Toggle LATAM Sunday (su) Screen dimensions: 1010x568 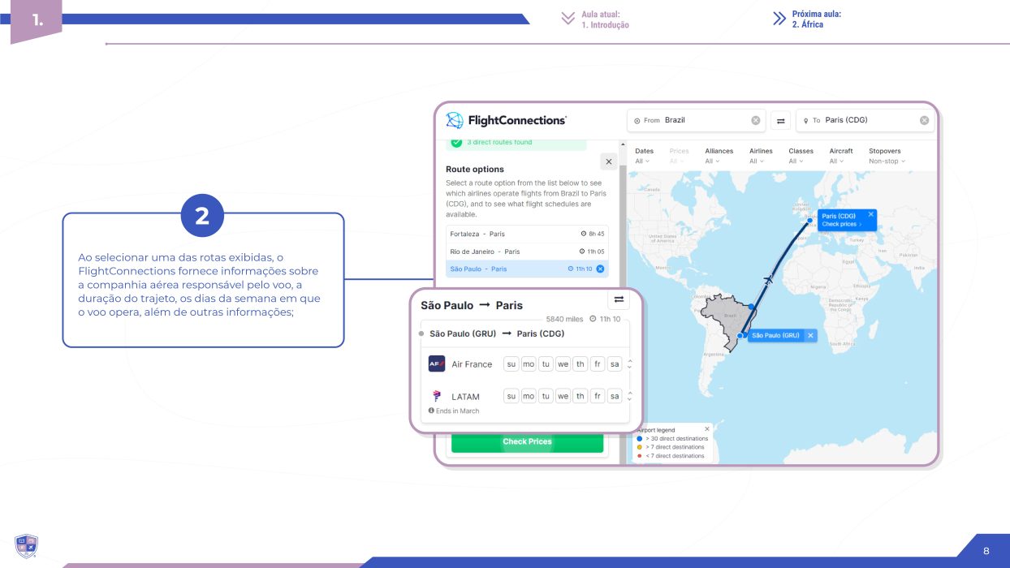(x=511, y=396)
